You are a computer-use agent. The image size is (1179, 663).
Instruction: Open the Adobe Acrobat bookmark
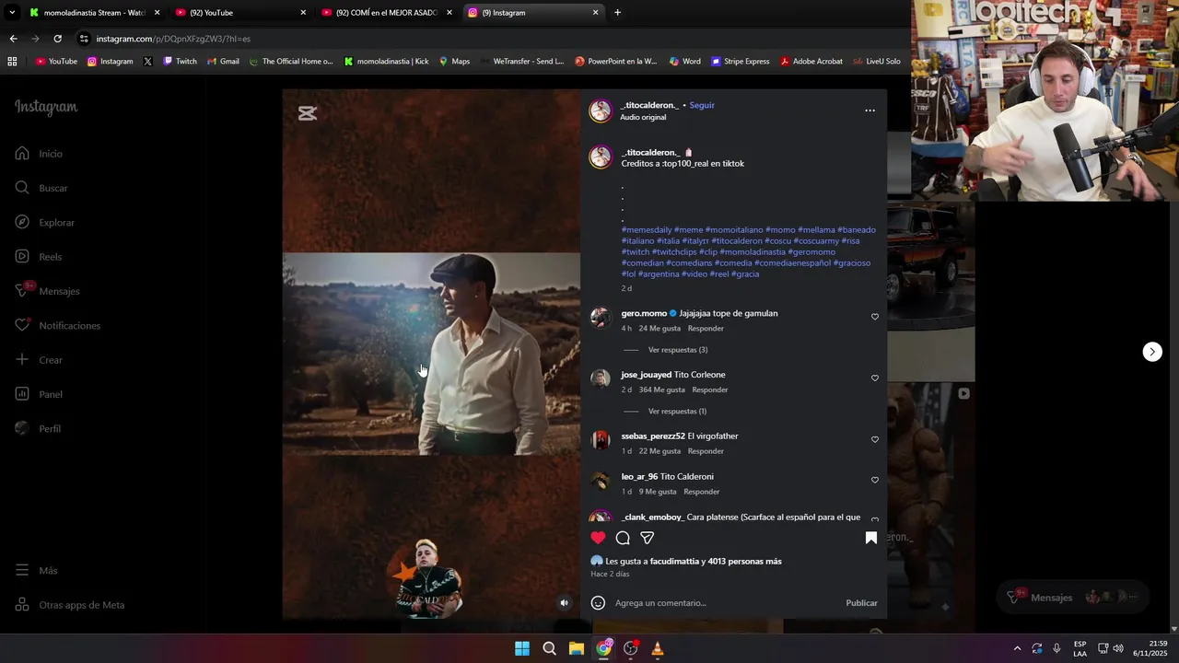coord(811,62)
